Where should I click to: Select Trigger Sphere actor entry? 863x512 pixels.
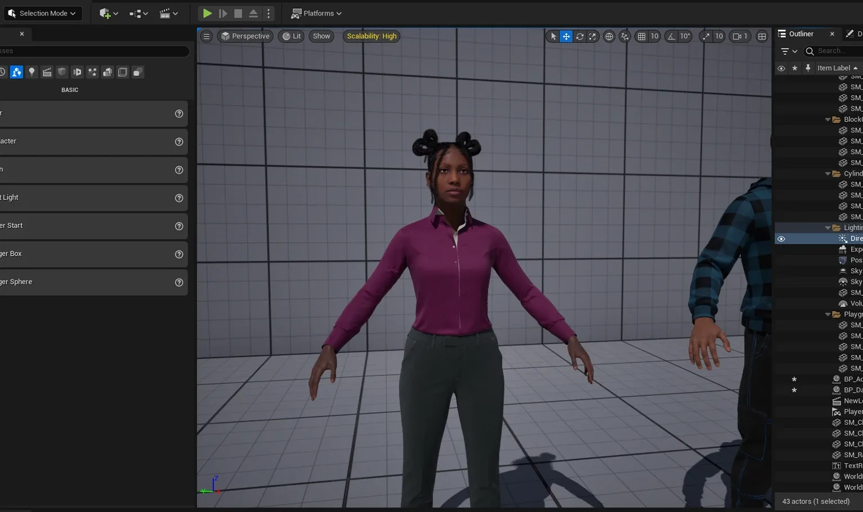93,282
